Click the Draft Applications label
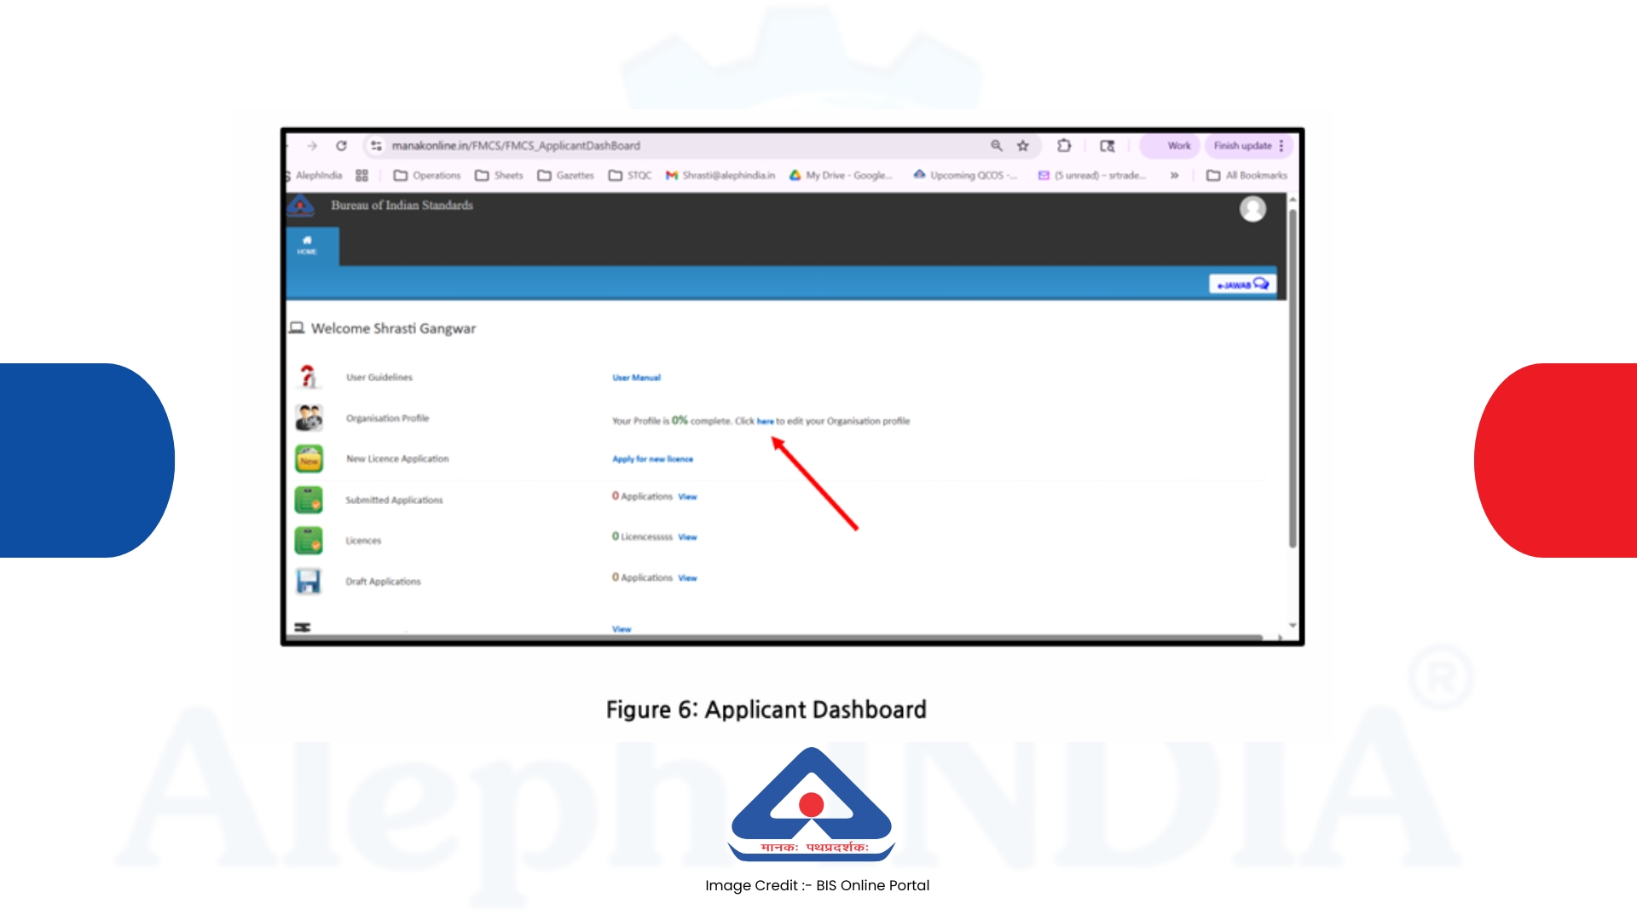 (383, 582)
